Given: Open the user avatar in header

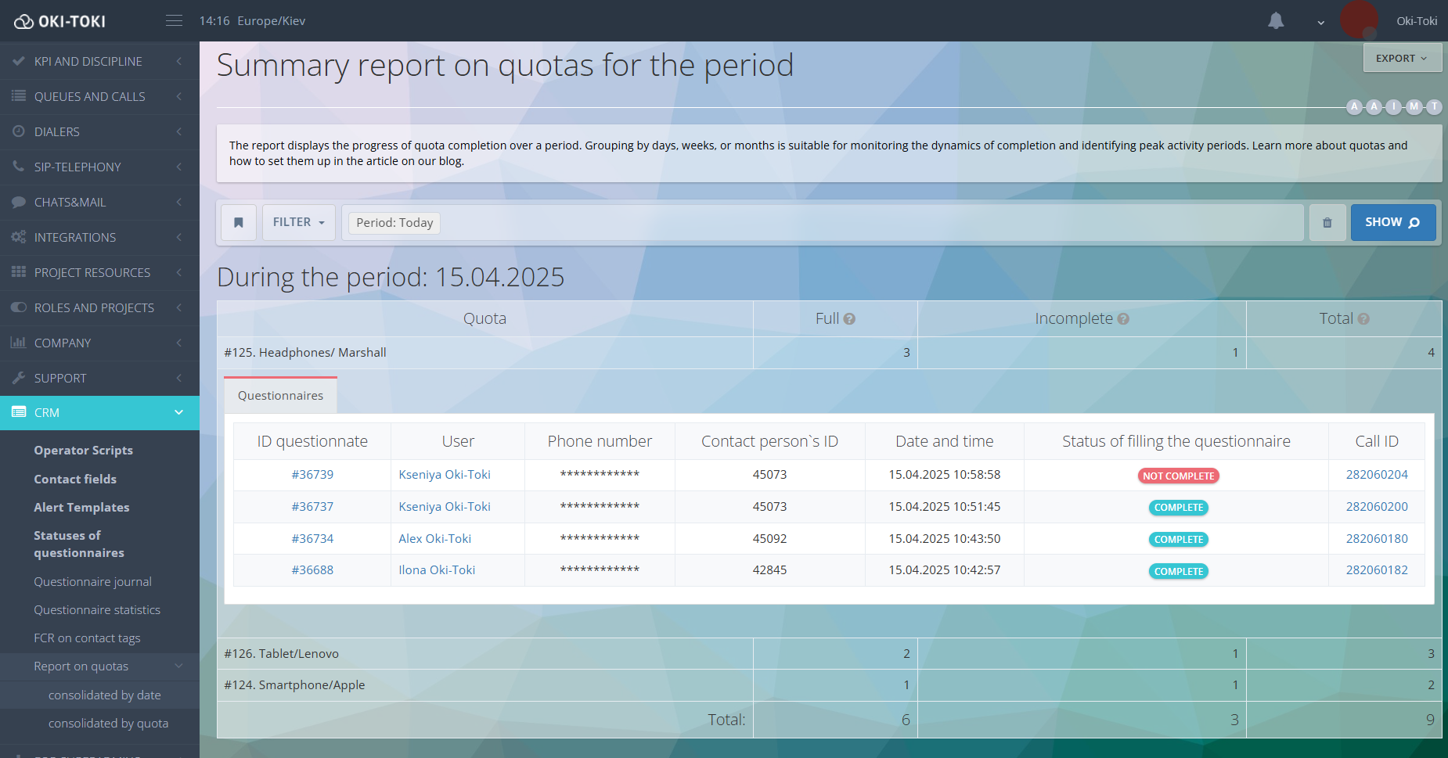Looking at the screenshot, I should (x=1359, y=20).
